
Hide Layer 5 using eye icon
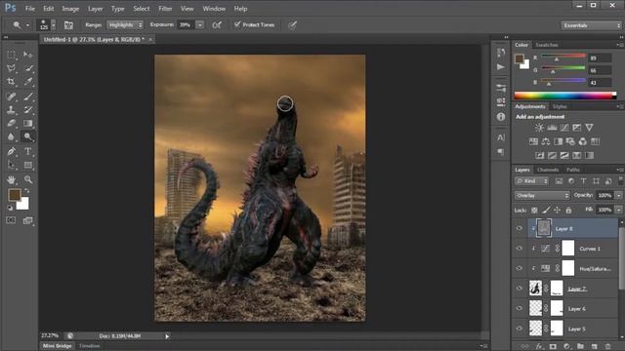tap(519, 329)
